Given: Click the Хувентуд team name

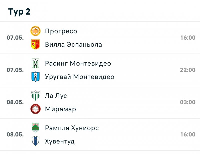Looking at the screenshot, I should coord(60,141).
